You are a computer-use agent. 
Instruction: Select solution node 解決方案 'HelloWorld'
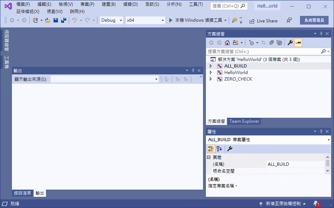pos(259,60)
